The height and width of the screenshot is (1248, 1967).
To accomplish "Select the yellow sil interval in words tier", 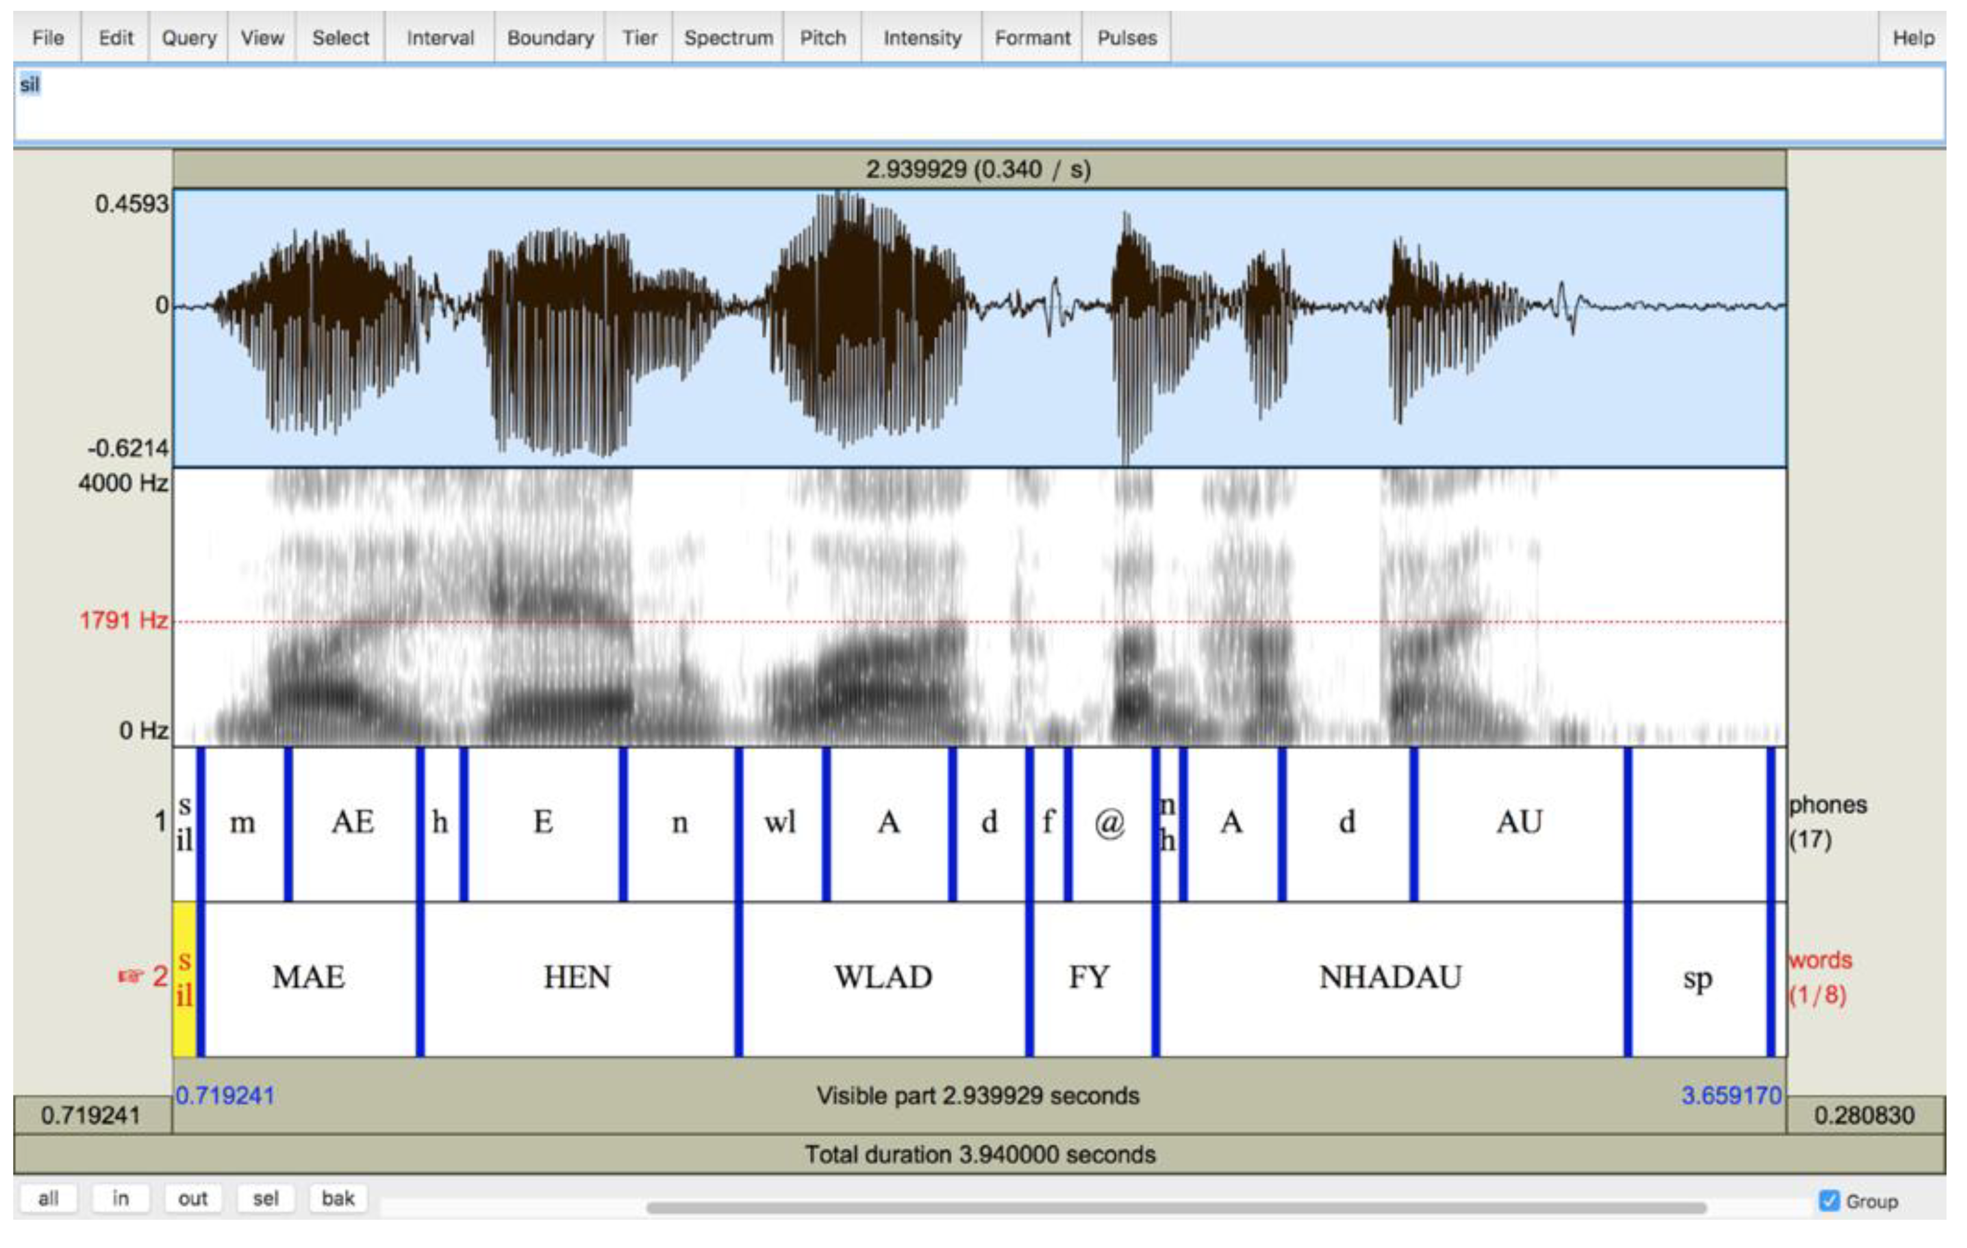I will coord(185,978).
